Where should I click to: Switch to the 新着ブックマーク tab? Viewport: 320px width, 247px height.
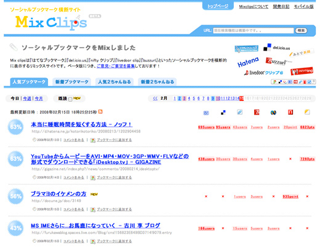(72, 82)
